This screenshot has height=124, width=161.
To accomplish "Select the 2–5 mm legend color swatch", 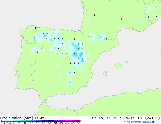I will coord(22,121).
